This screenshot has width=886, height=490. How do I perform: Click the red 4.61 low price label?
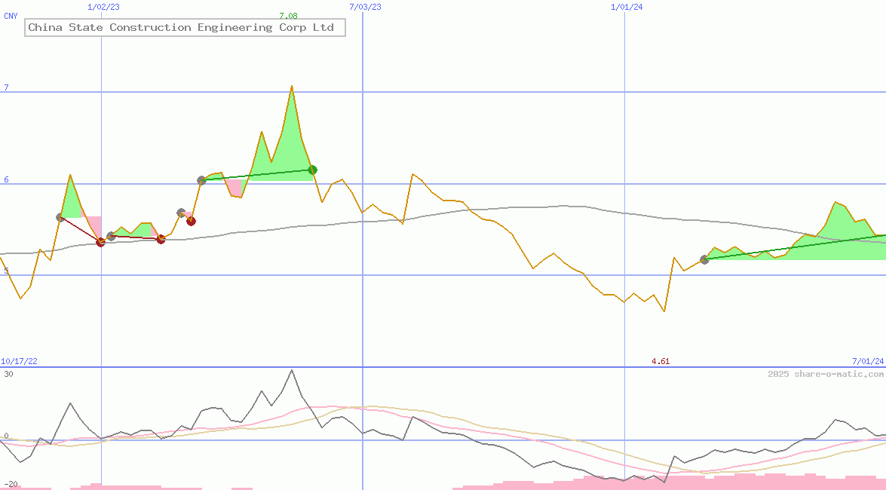[x=661, y=361]
